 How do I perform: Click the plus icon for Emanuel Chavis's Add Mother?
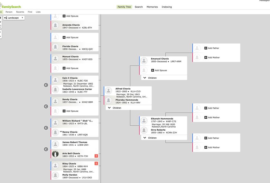pos(206,57)
